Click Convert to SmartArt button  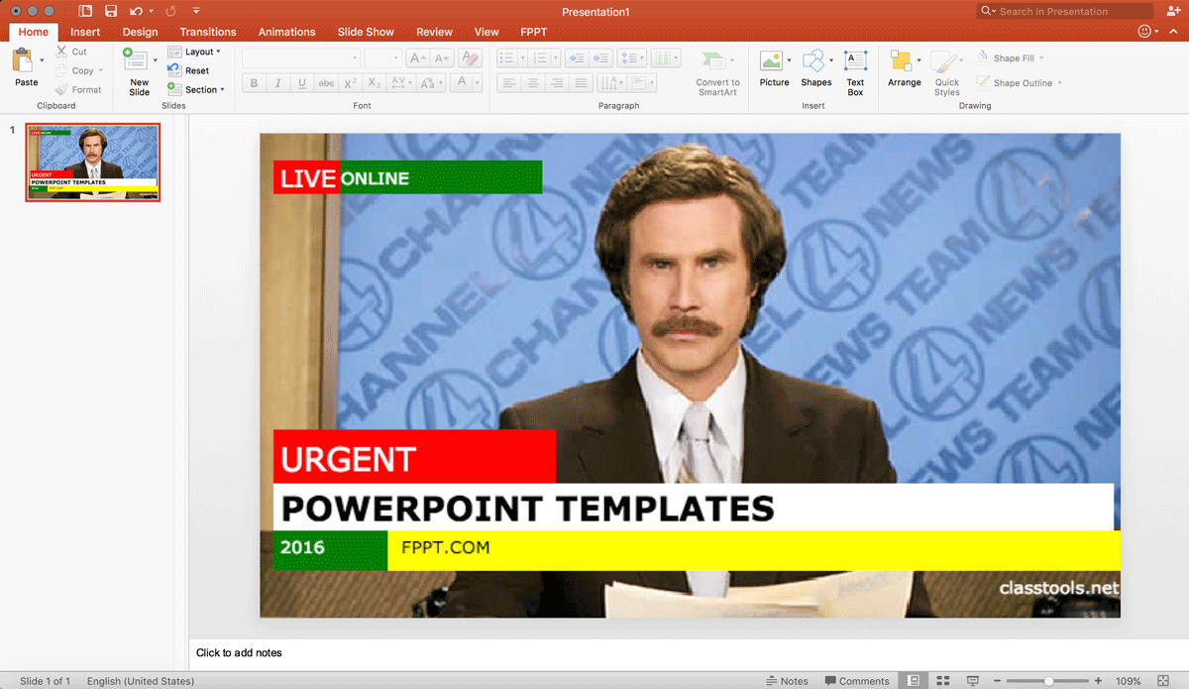point(717,72)
